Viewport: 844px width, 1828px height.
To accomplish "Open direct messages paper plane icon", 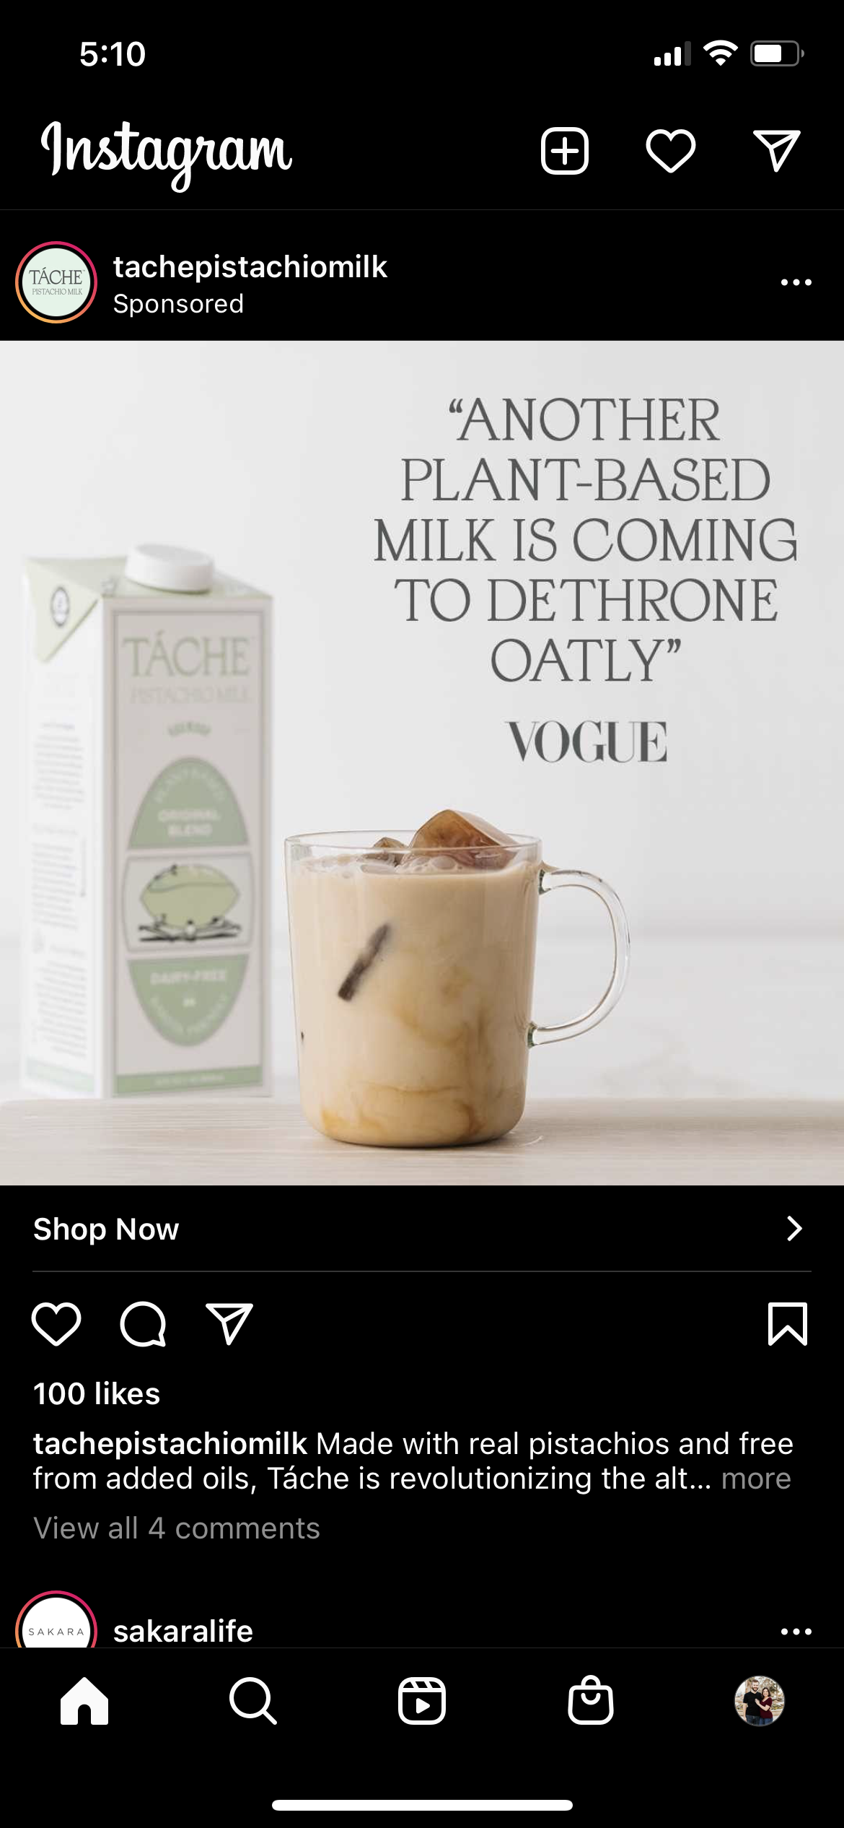I will pyautogui.click(x=777, y=151).
